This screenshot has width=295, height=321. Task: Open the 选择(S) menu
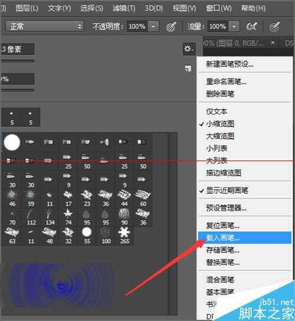click(x=91, y=8)
